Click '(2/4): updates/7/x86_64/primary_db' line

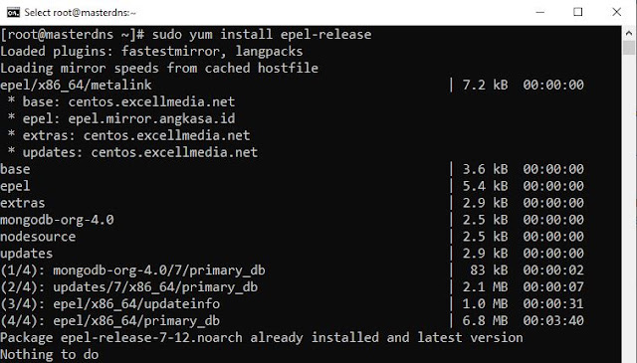click(128, 287)
